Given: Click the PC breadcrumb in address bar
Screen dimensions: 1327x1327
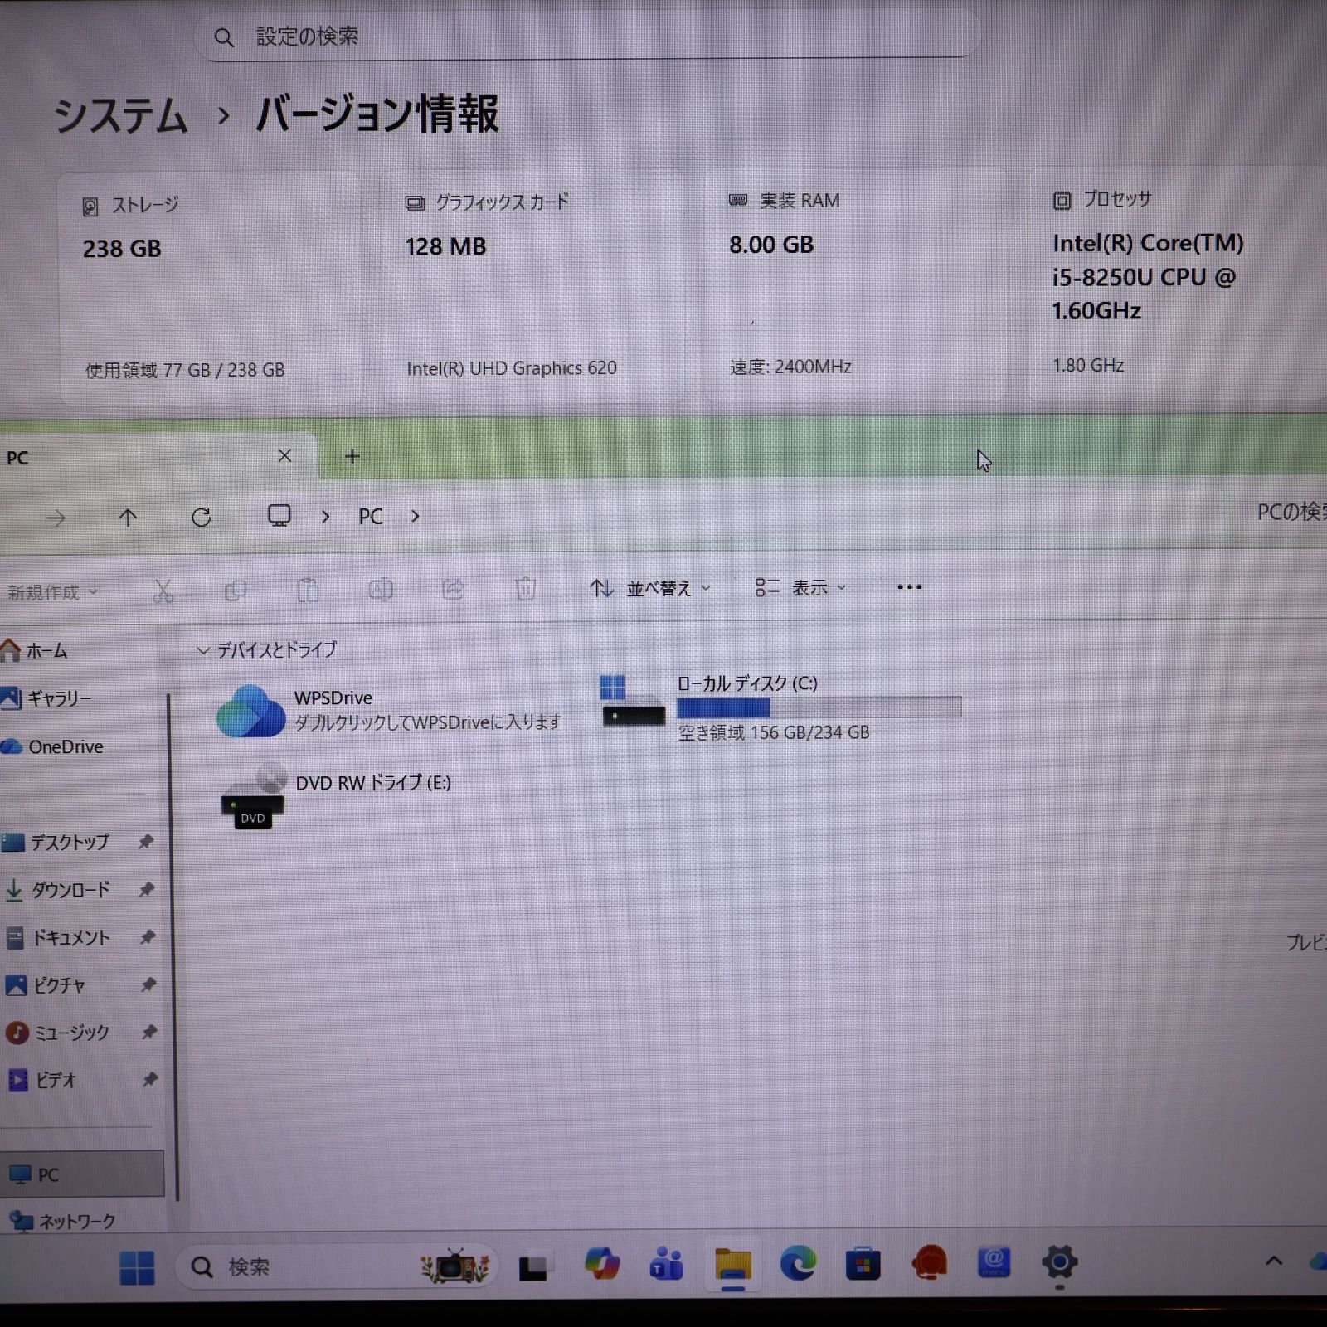Looking at the screenshot, I should coord(371,517).
